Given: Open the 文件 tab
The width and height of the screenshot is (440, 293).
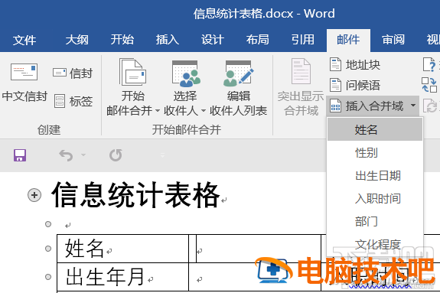Looking at the screenshot, I should tap(24, 40).
